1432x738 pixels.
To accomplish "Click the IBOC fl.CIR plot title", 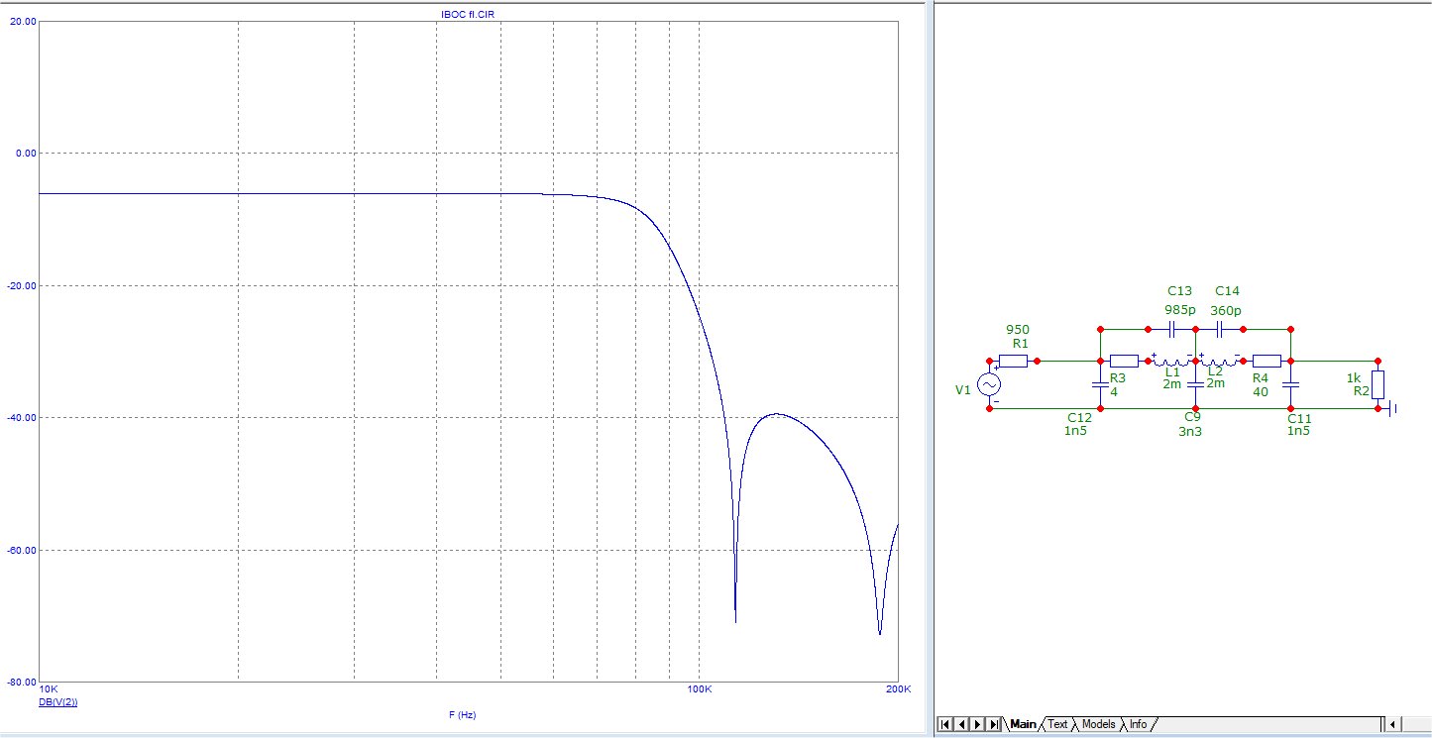I will point(468,14).
